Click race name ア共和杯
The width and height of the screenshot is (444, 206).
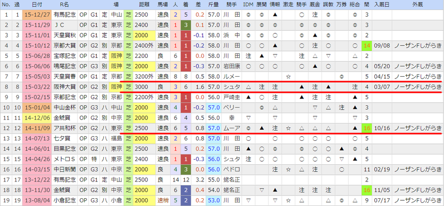coord(64,128)
